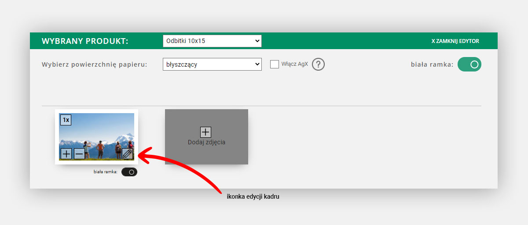
Task: Click the plus icon in the gray tile
Action: click(x=205, y=132)
